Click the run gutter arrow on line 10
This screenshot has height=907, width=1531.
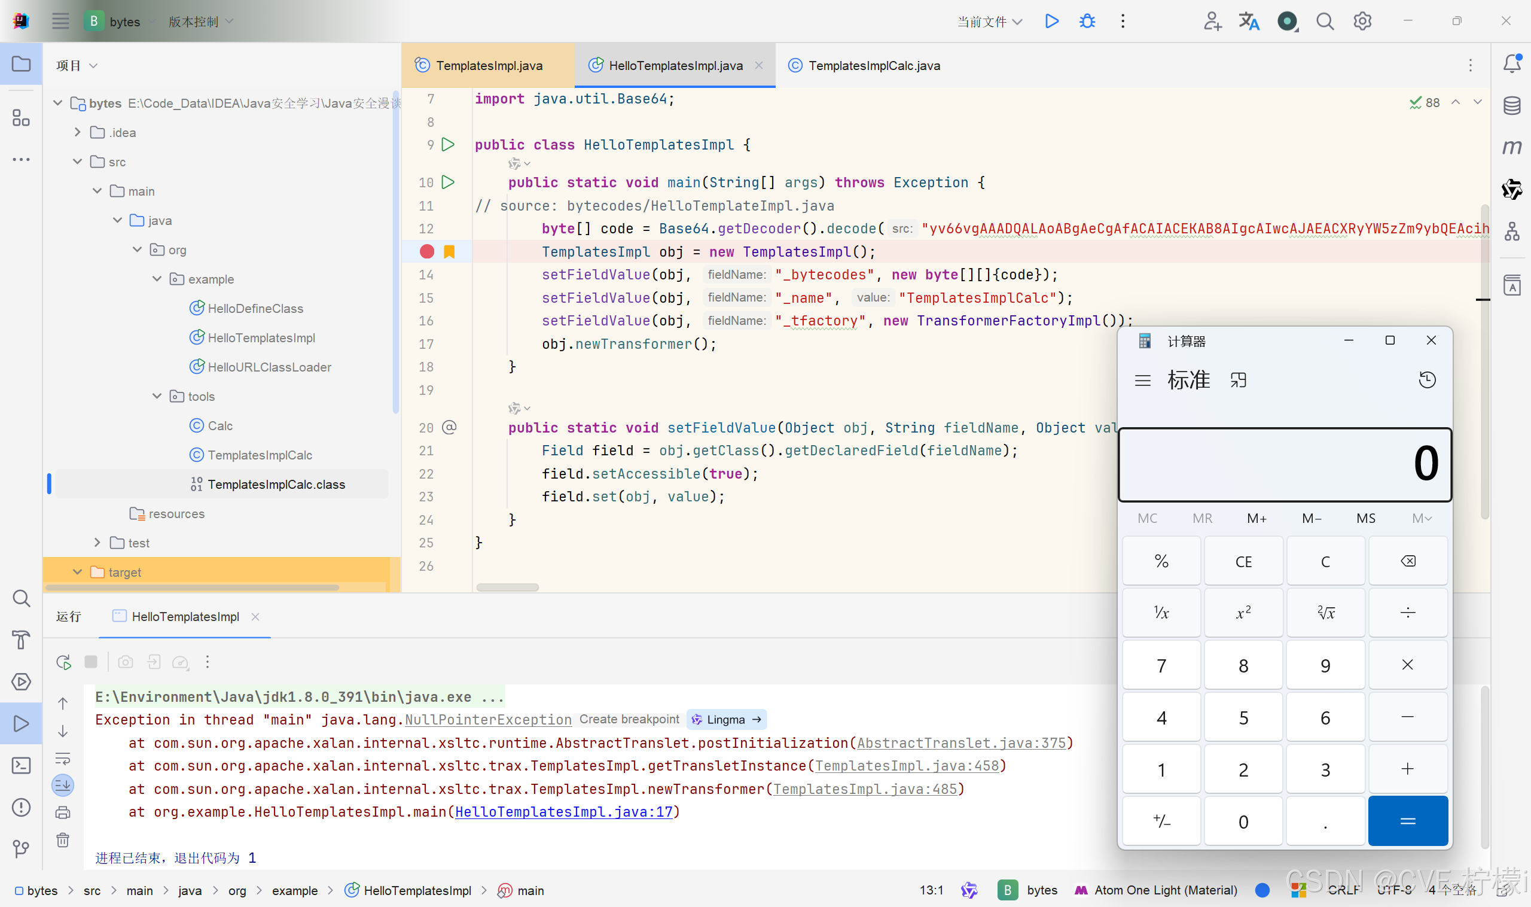point(448,182)
